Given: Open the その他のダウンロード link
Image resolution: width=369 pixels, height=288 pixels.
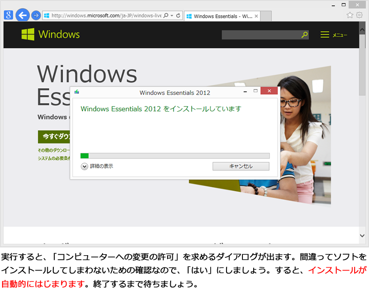Looking at the screenshot, I should click(54, 150).
